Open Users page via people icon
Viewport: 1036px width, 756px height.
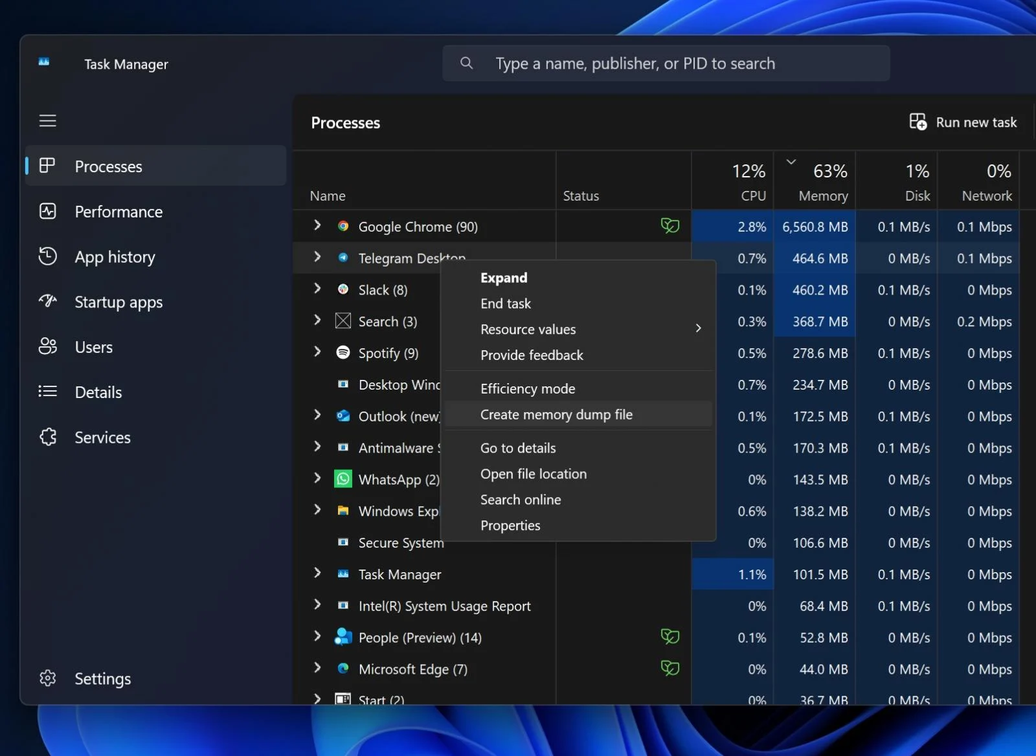pyautogui.click(x=47, y=347)
